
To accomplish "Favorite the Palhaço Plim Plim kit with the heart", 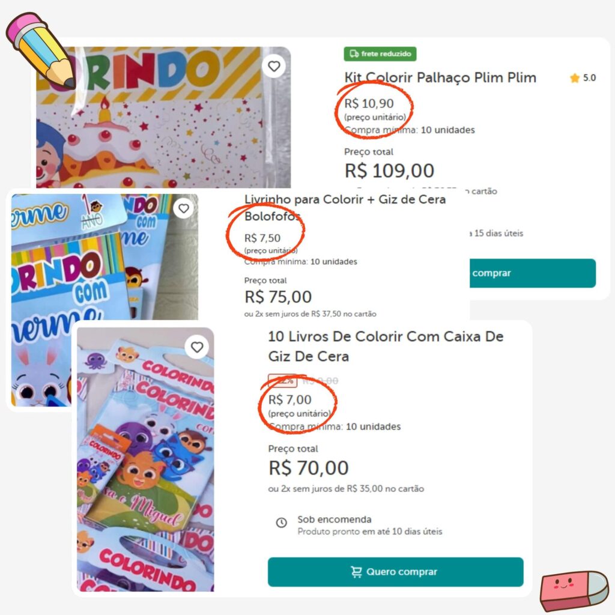I will point(274,66).
